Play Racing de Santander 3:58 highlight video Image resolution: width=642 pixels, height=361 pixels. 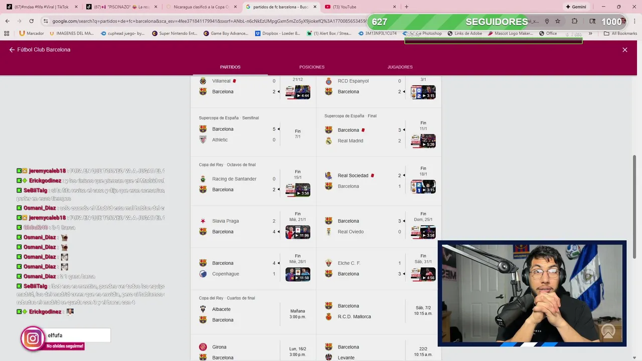click(298, 190)
